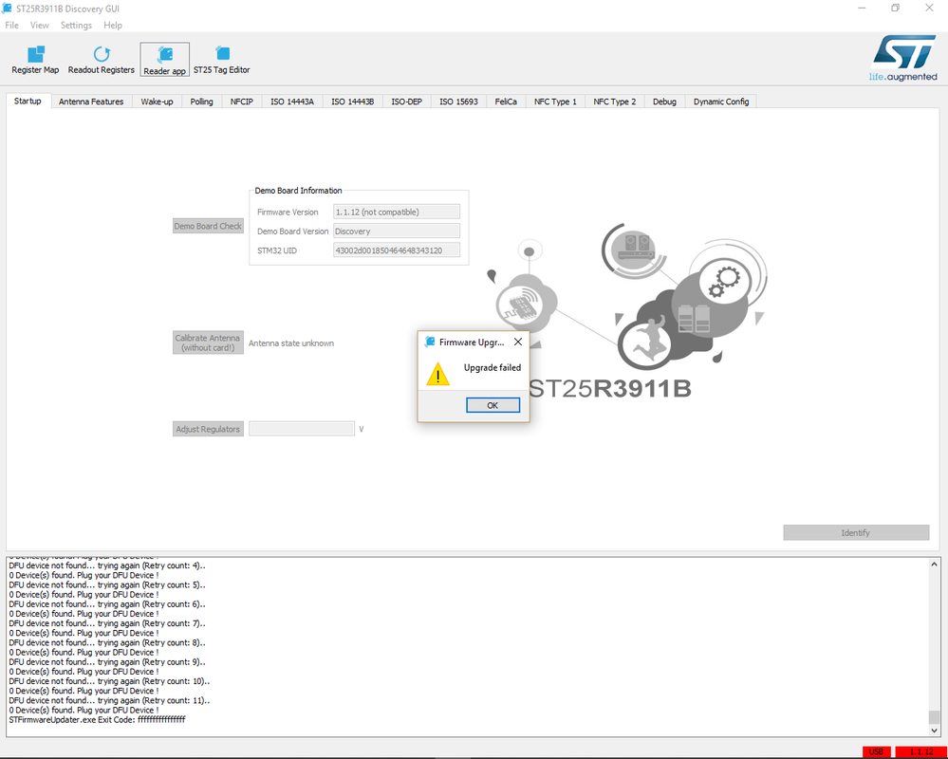
Task: Click the log line with Retry count: 7
Action: point(107,623)
